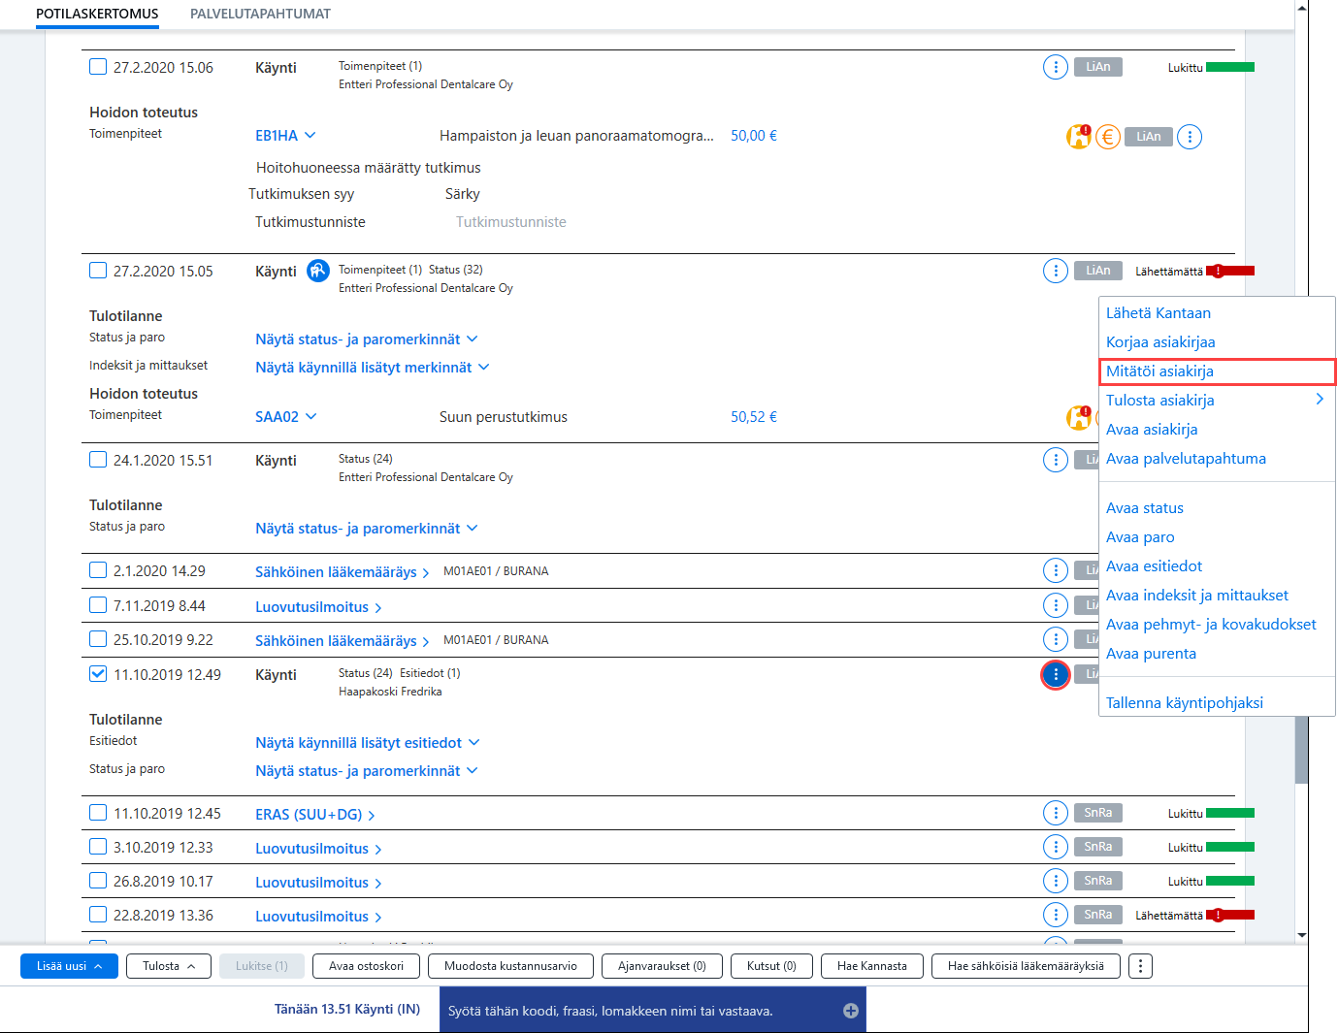This screenshot has height=1033, width=1338.
Task: Expand the EB1HA procedure code dropdown
Action: pos(285,136)
